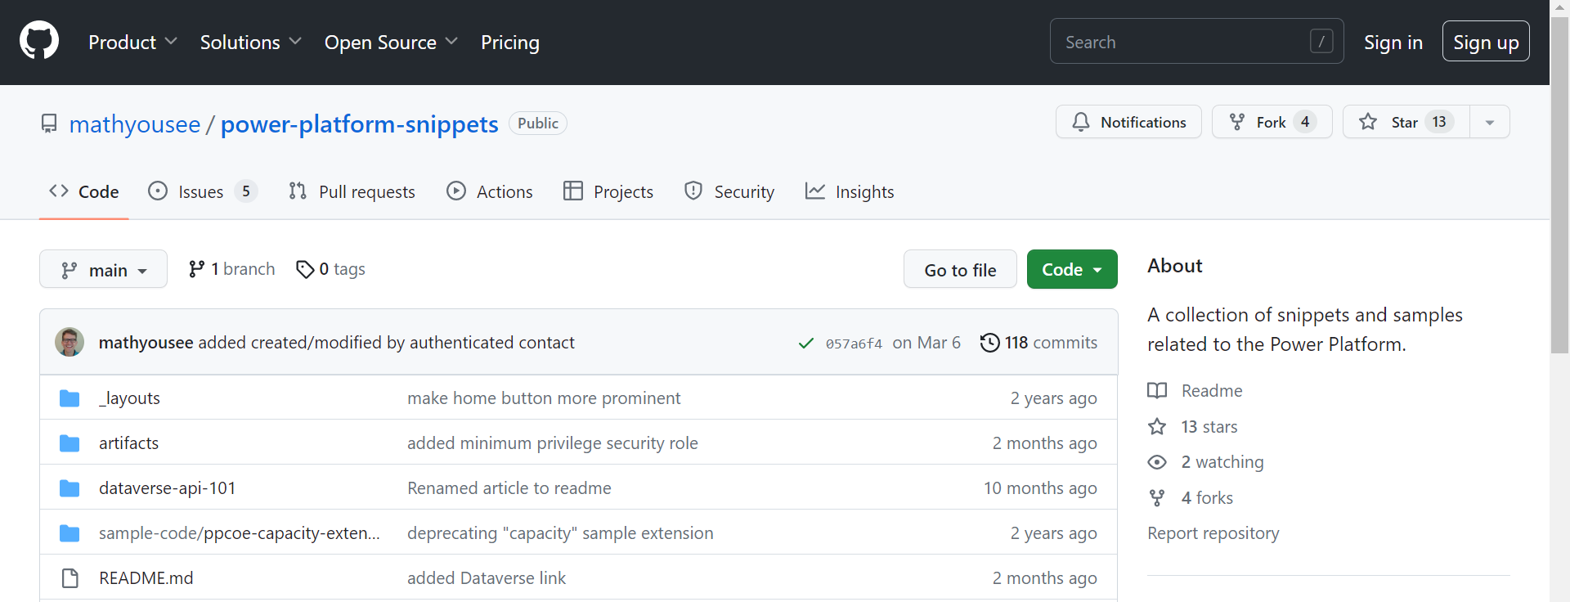Screen dimensions: 1570x602
Task: Open the Projects tab
Action: point(608,191)
